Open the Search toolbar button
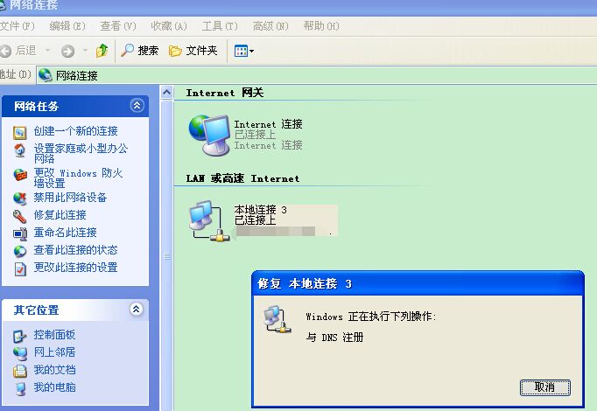The width and height of the screenshot is (597, 411). (139, 51)
